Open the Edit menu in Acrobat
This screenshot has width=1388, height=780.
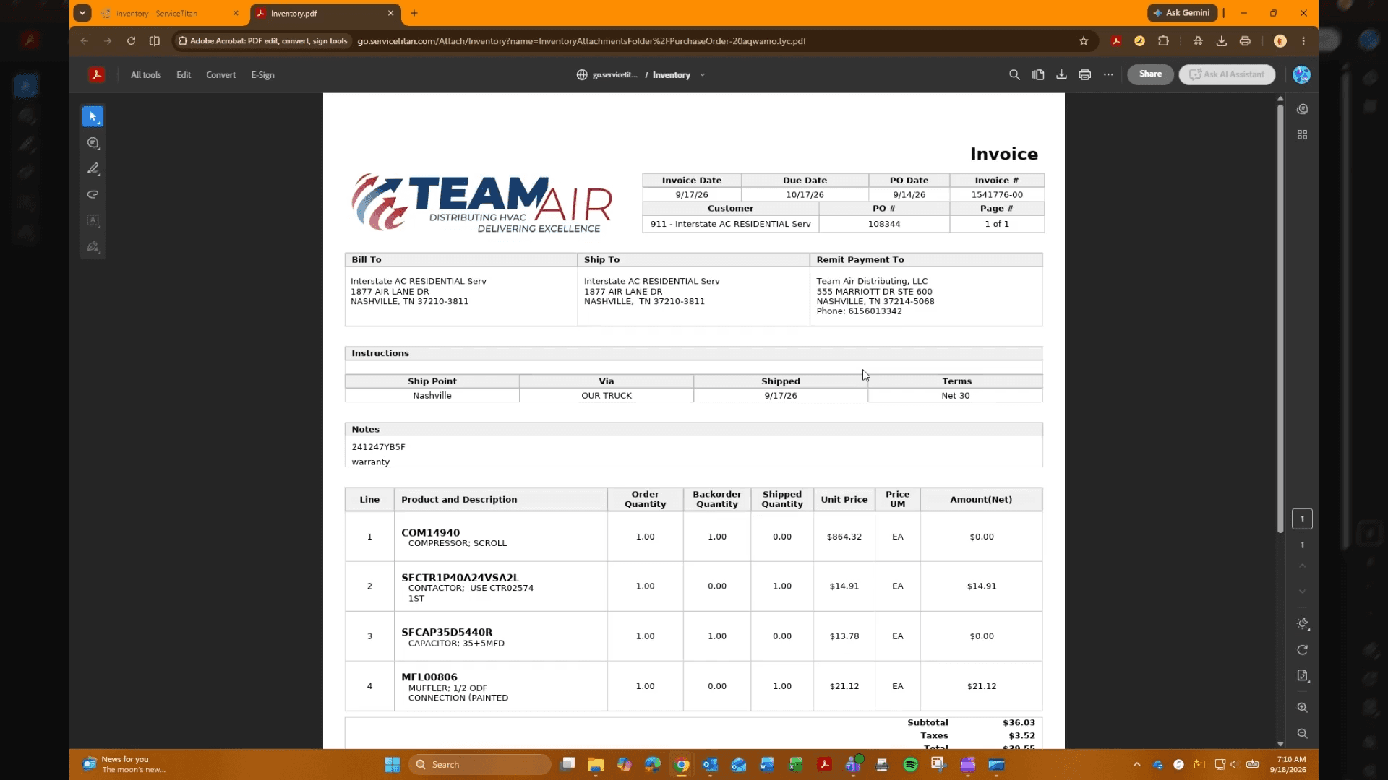coord(184,75)
